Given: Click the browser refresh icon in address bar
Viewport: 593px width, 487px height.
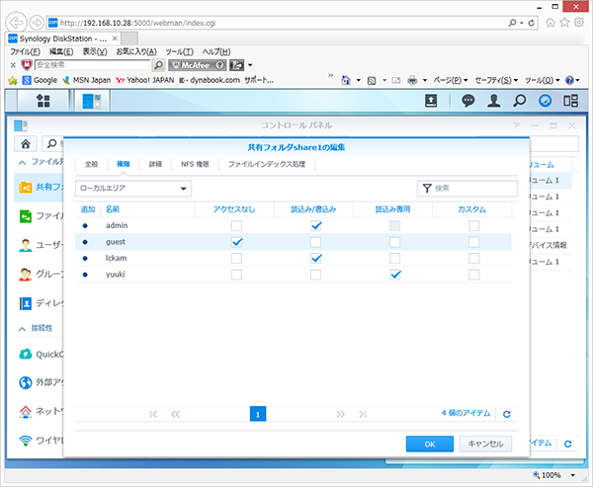Looking at the screenshot, I should (531, 23).
